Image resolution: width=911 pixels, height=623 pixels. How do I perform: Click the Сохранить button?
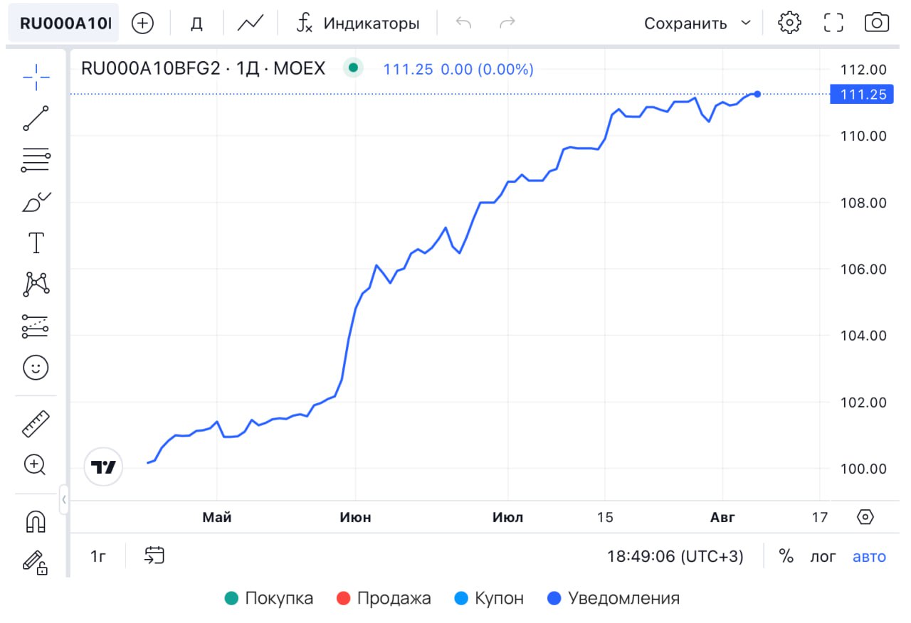(685, 23)
